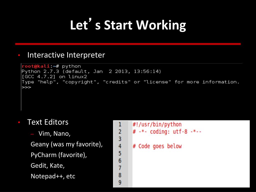This screenshot has height=192, width=256.
Task: Click line number 8 in editor gutter
Action: 120,175
